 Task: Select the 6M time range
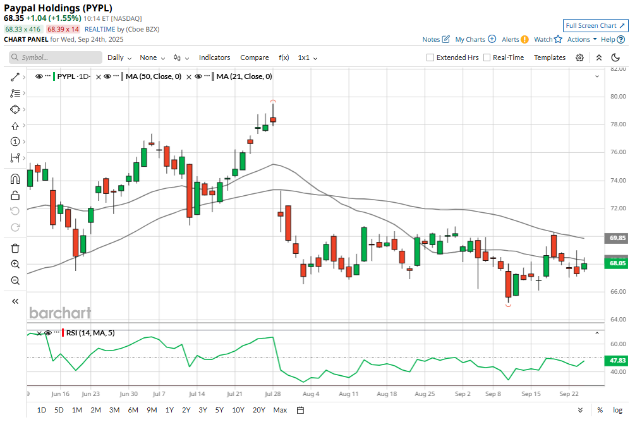[x=133, y=410]
